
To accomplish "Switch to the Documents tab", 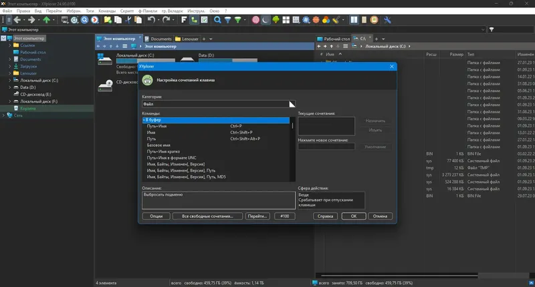I will [x=158, y=39].
